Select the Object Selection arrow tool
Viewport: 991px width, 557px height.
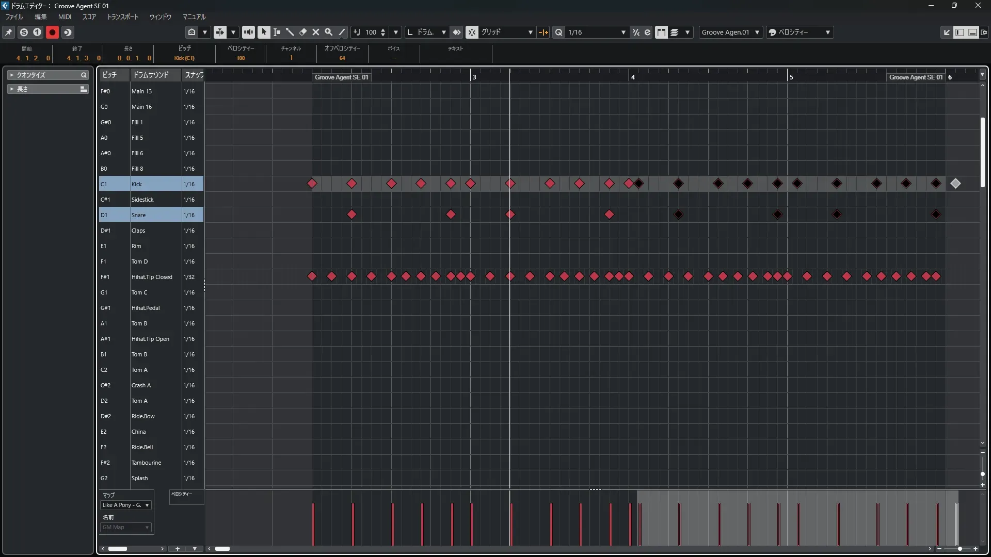[264, 32]
